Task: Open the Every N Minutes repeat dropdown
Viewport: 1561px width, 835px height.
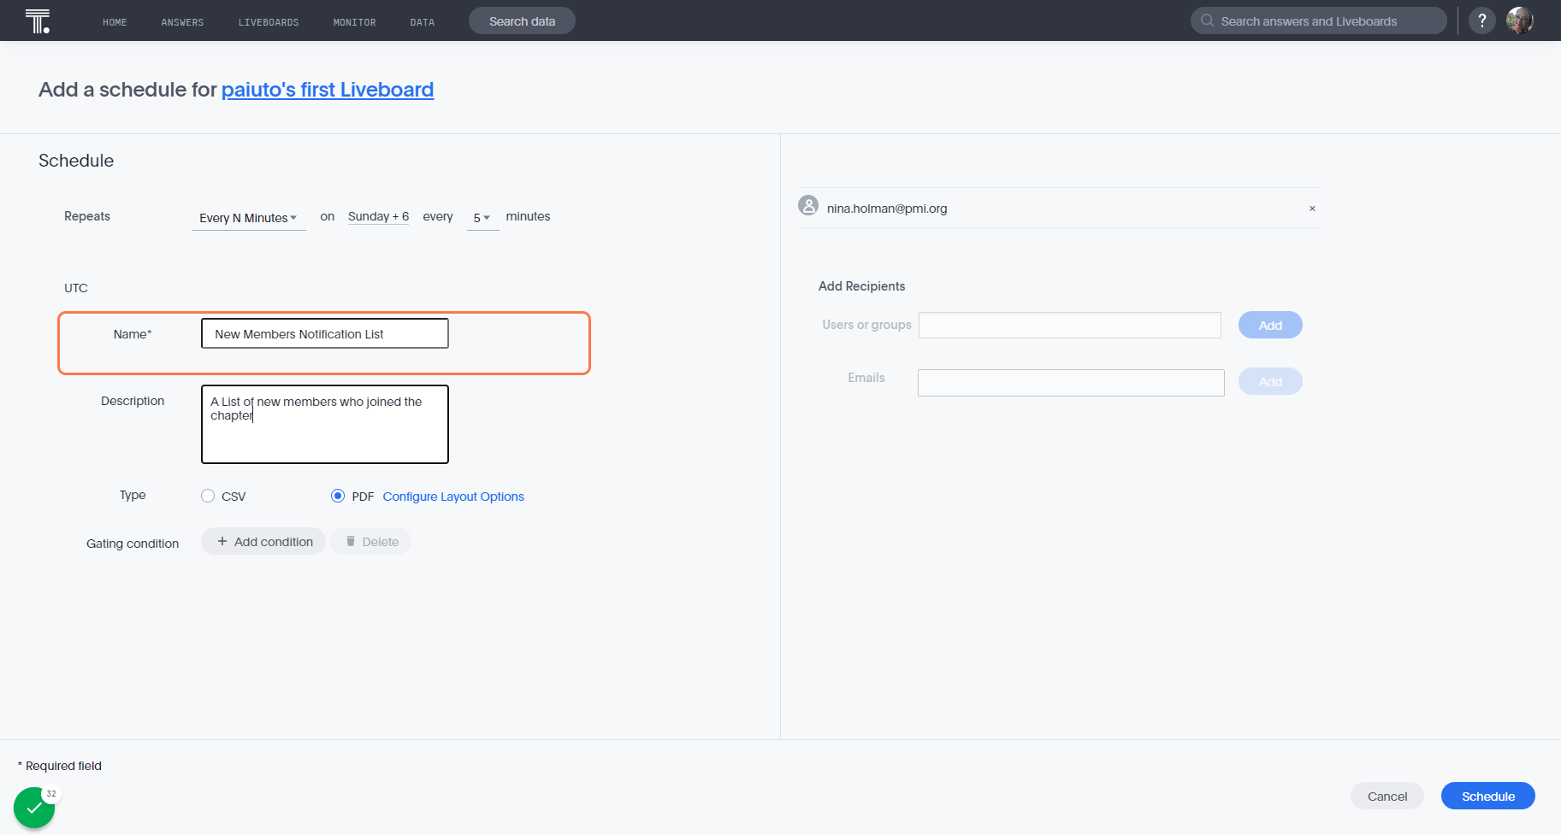Action: tap(249, 218)
